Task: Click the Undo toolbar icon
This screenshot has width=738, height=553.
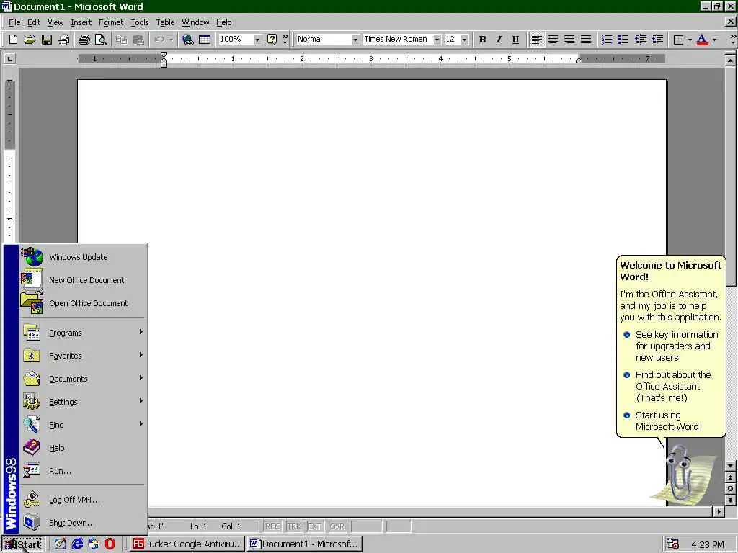Action: 159,40
